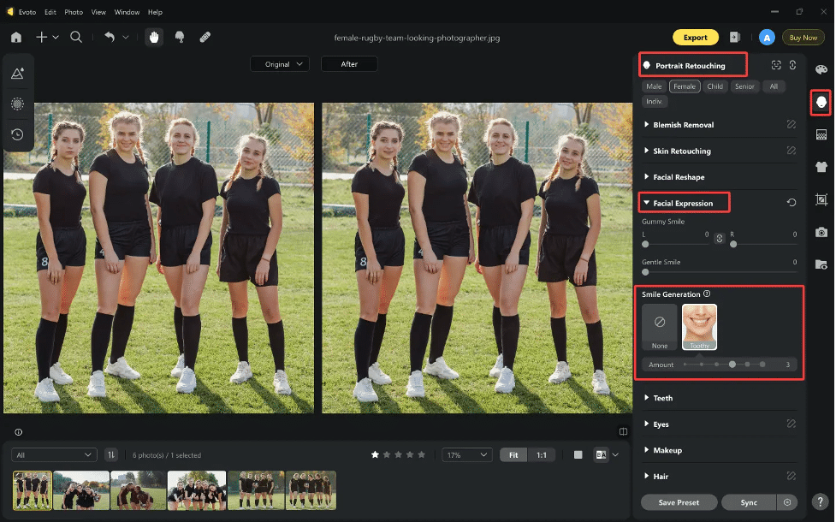
Task: Select the Female gender filter
Action: (x=684, y=86)
